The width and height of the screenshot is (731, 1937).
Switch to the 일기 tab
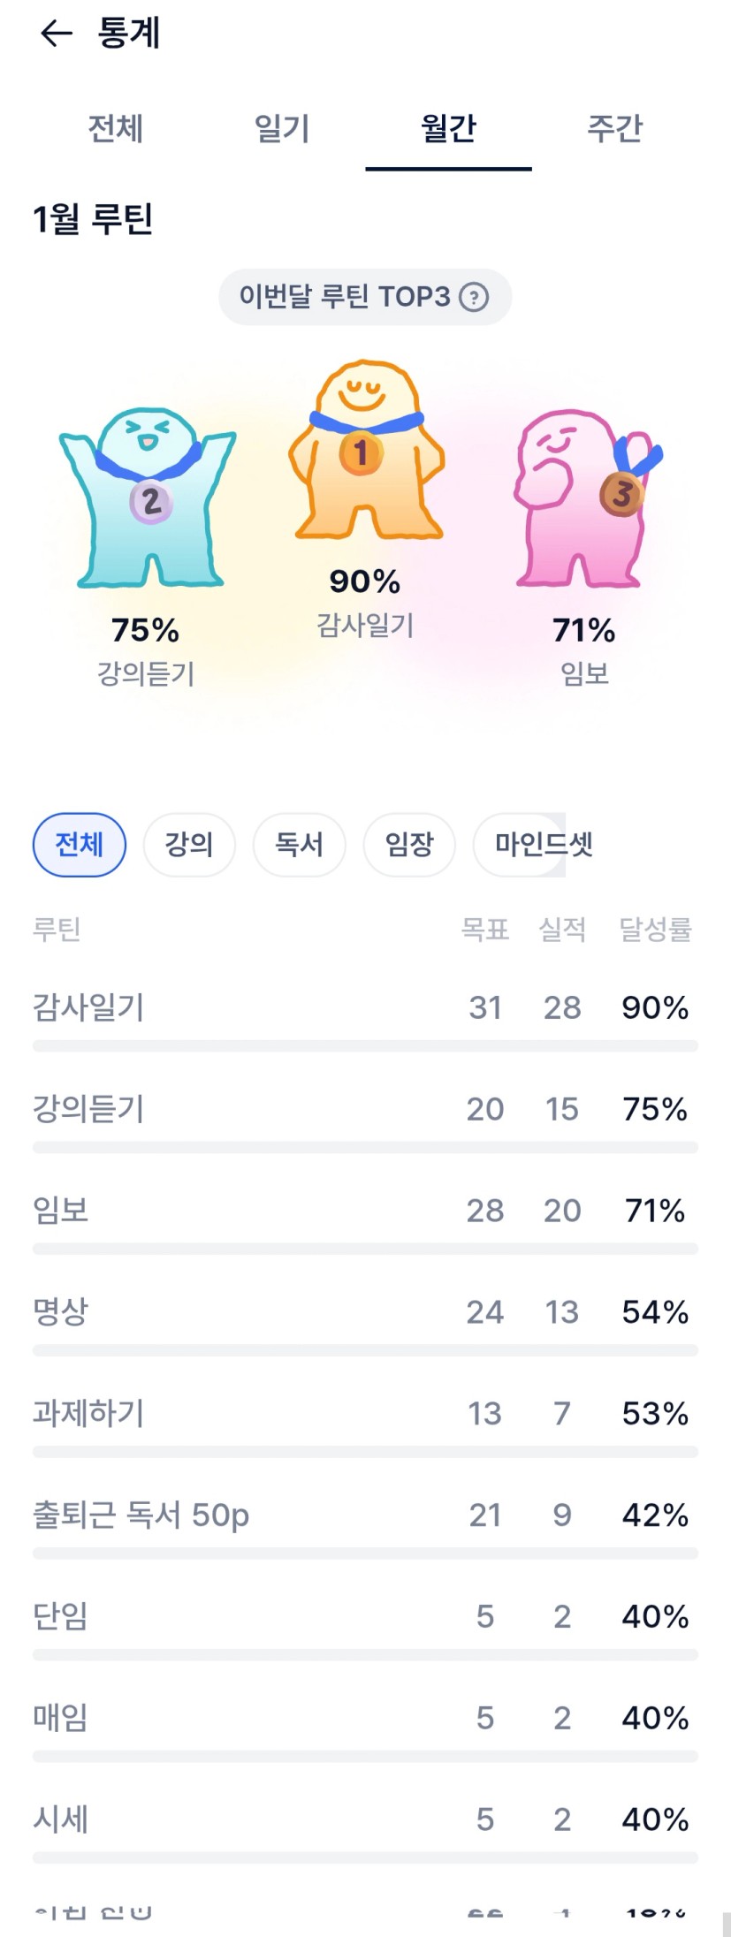point(282,129)
